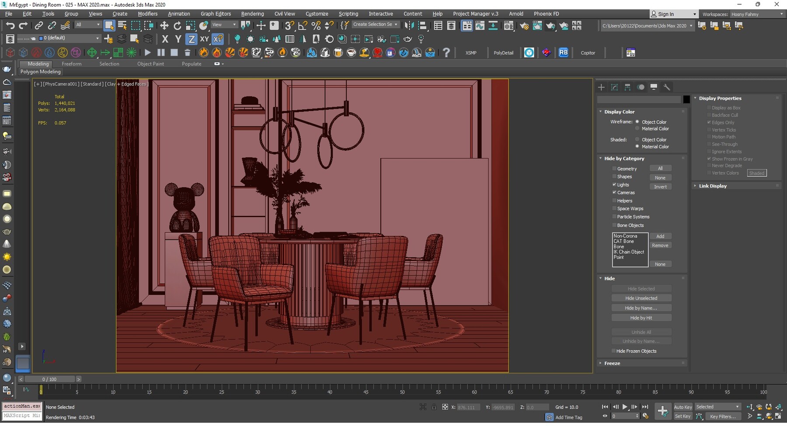Open the Reference Coordinate System View dropdown

(x=224, y=24)
